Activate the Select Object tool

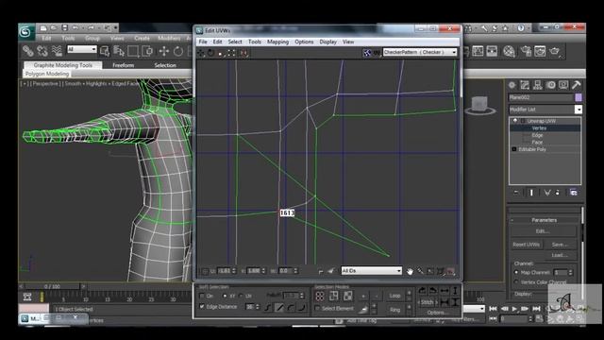coord(105,51)
